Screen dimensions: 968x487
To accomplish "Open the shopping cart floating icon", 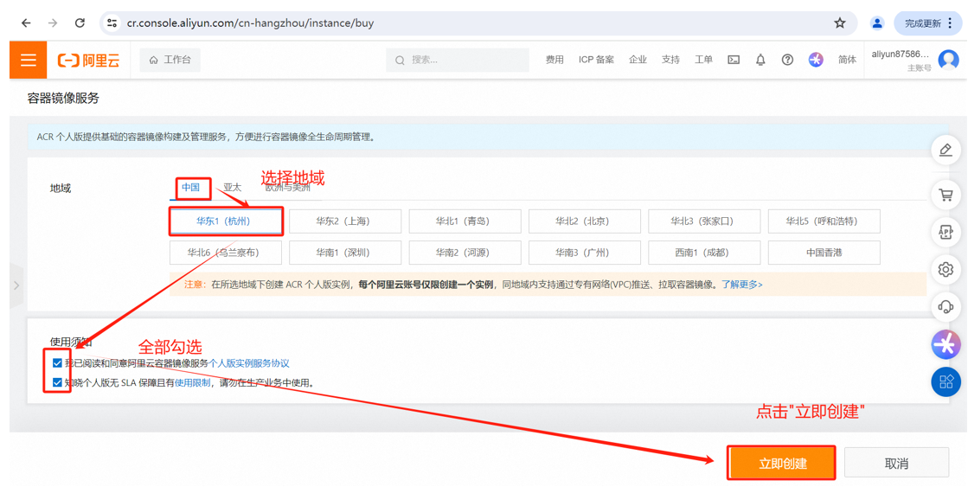I will (x=946, y=195).
